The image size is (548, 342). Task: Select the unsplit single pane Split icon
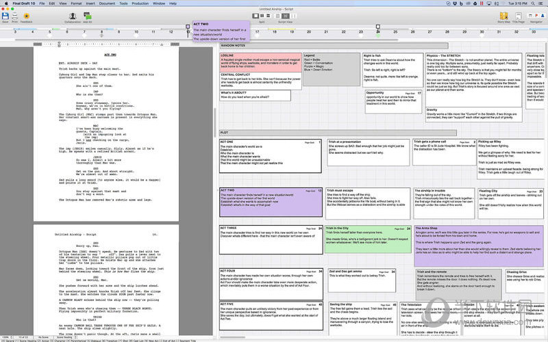[256, 16]
